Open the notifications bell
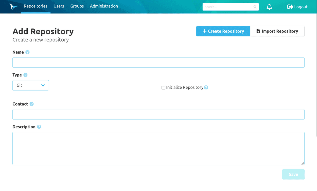 tap(269, 7)
